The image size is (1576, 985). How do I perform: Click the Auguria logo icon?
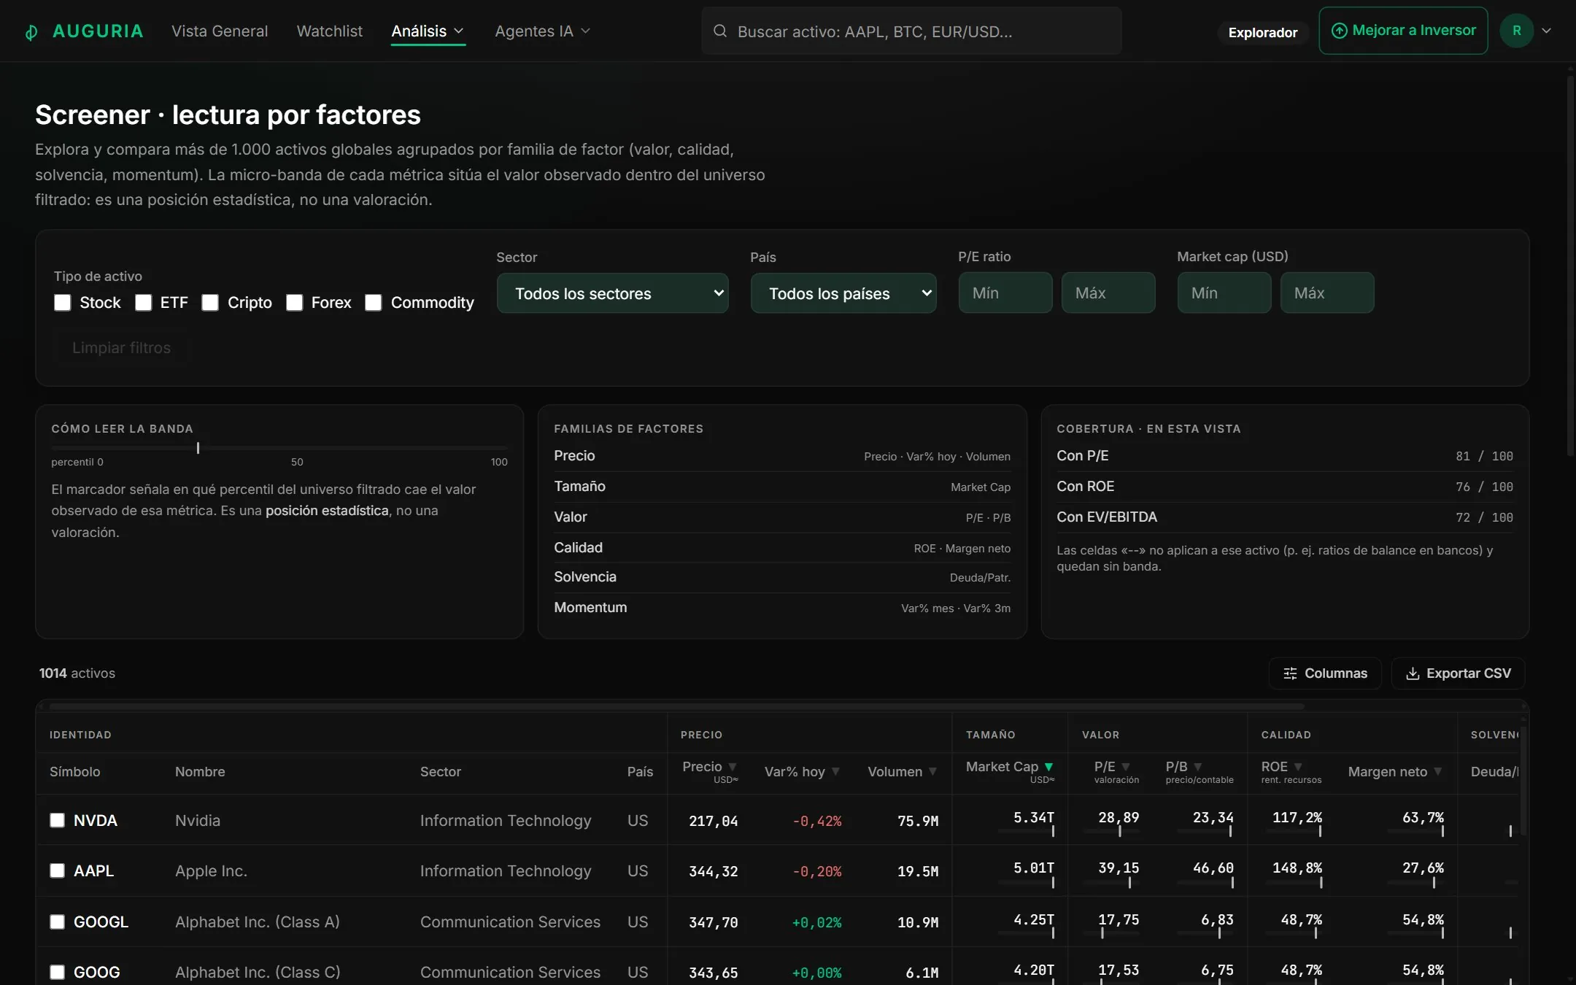point(31,32)
